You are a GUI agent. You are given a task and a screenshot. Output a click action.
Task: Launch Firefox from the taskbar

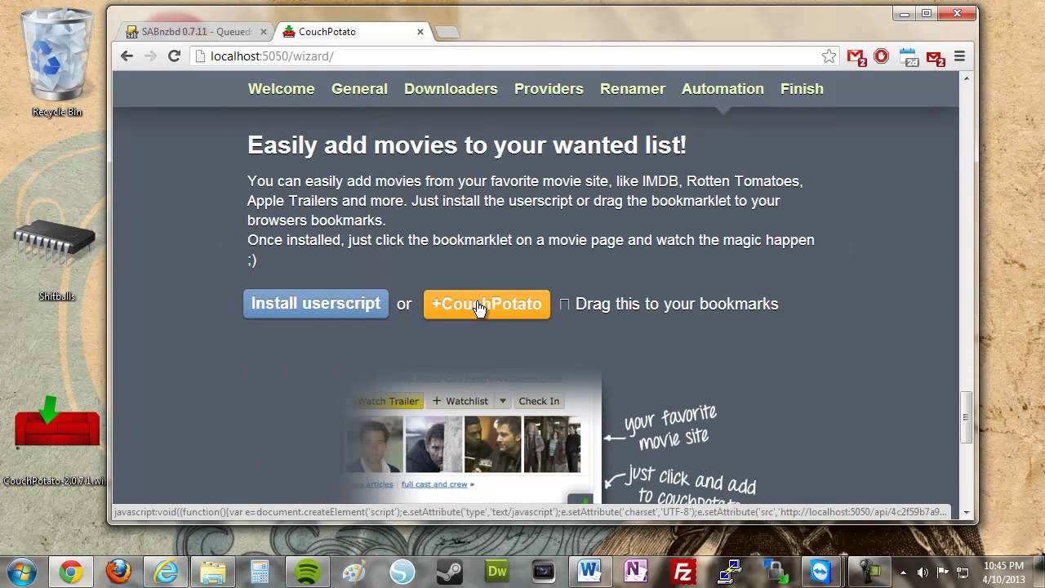pyautogui.click(x=118, y=572)
